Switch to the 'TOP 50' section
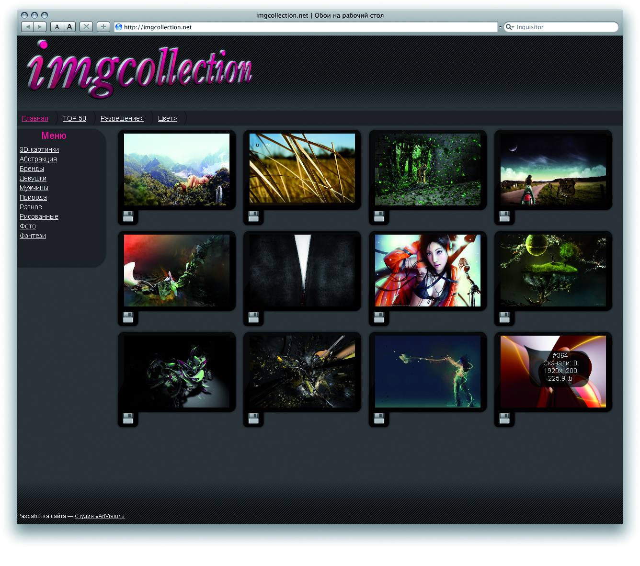The image size is (640, 566). (74, 118)
